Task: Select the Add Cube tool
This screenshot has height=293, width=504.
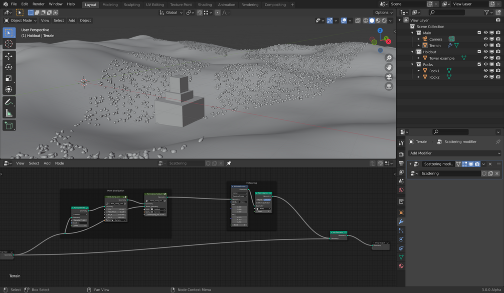Action: pyautogui.click(x=9, y=126)
